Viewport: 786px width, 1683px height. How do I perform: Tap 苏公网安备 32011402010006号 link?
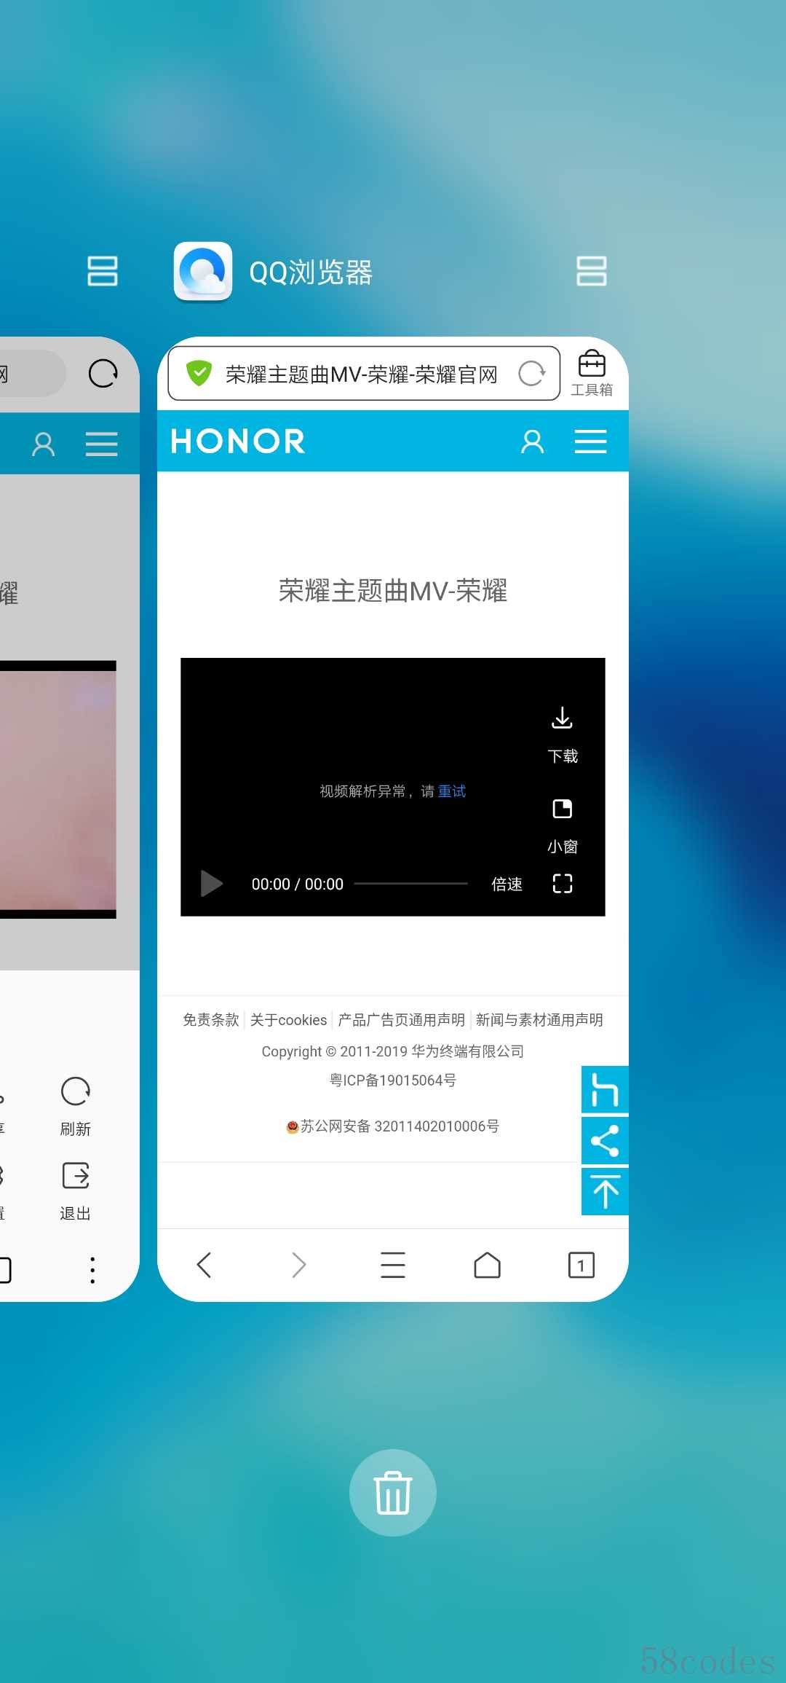(x=393, y=1126)
